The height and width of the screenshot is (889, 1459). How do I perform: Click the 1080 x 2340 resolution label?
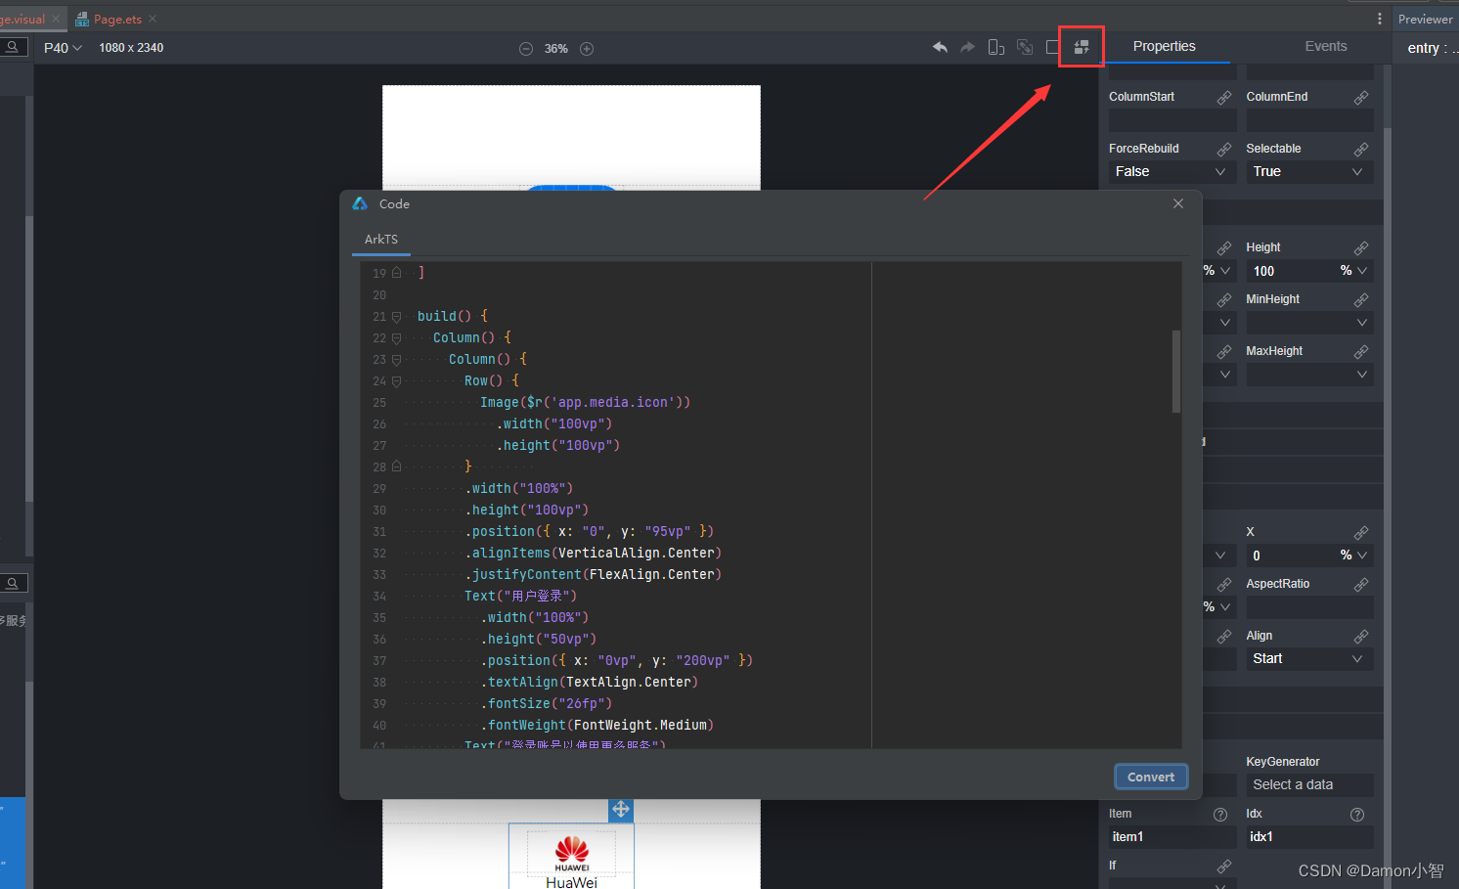(131, 48)
